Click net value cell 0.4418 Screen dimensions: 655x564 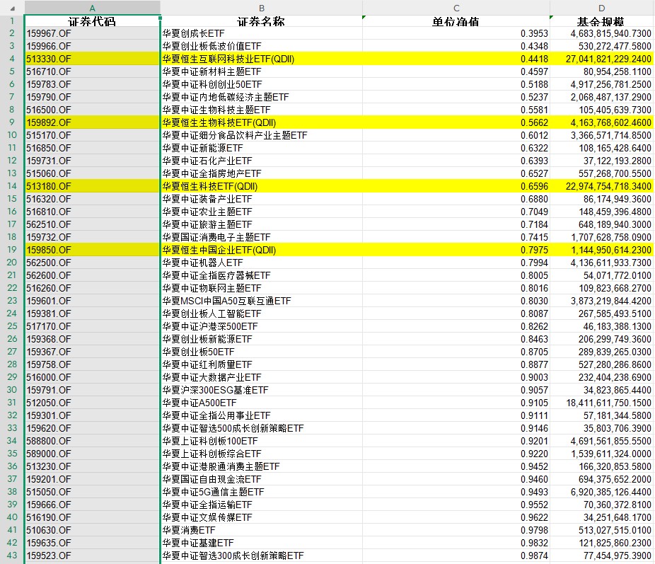[x=456, y=59]
